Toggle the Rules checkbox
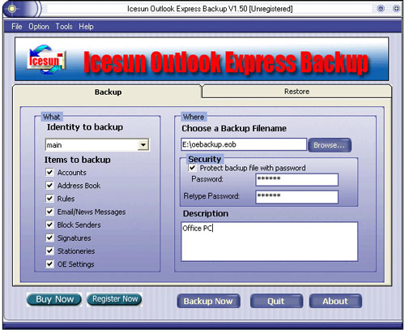Image resolution: width=405 pixels, height=330 pixels. [49, 199]
